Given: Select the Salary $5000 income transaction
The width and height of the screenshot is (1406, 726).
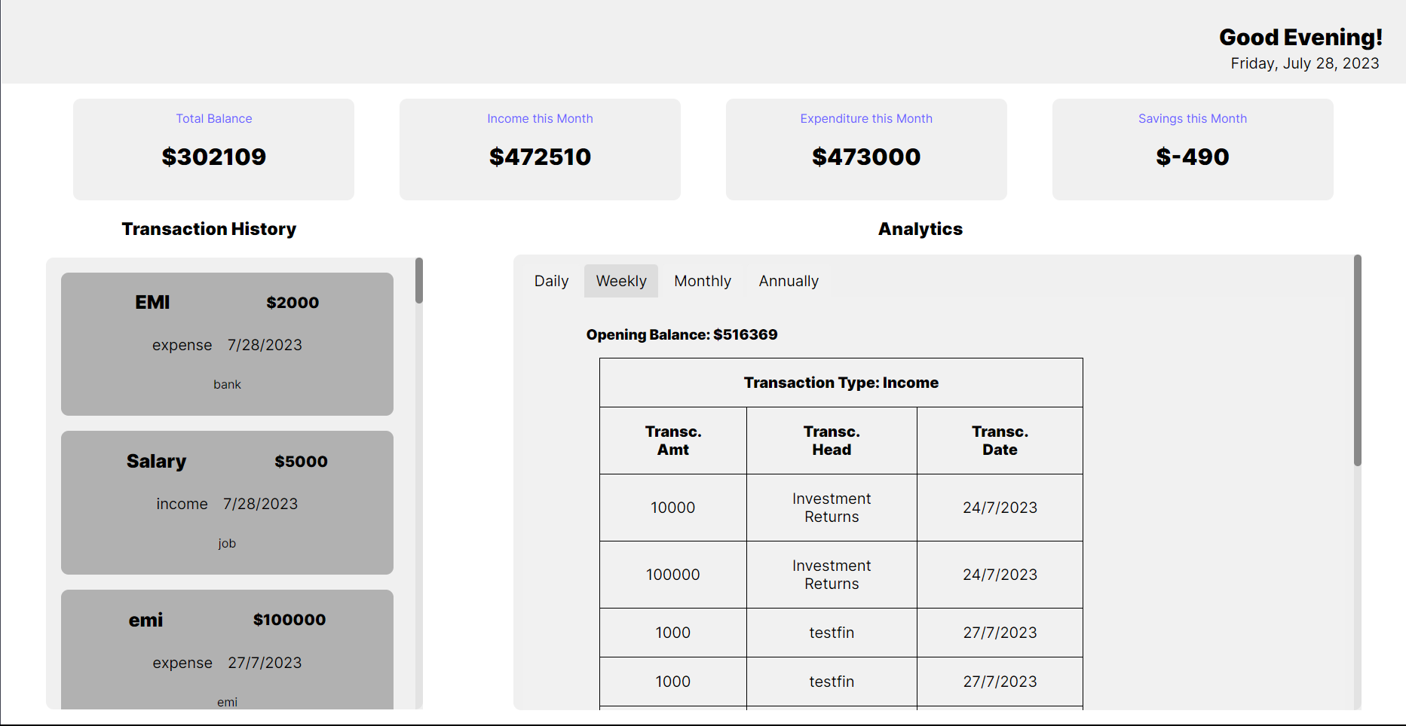Looking at the screenshot, I should point(227,502).
